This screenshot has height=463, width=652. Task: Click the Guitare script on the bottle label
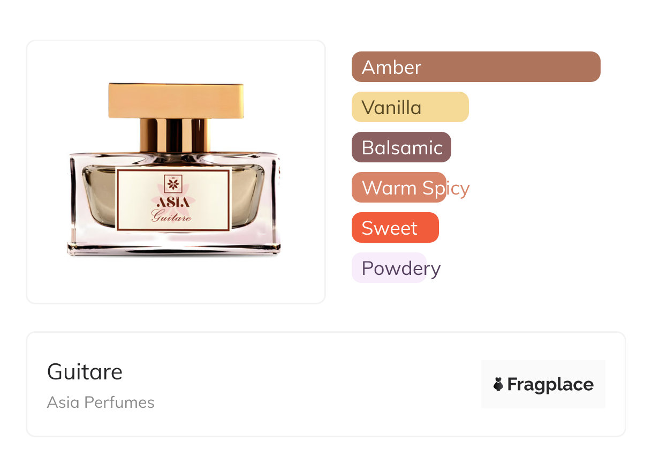click(171, 216)
